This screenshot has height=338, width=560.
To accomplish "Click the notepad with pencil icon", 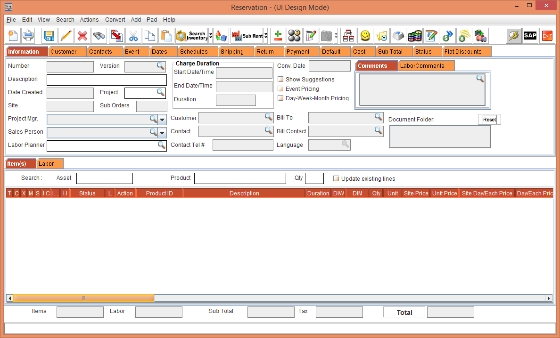I will pyautogui.click(x=311, y=36).
